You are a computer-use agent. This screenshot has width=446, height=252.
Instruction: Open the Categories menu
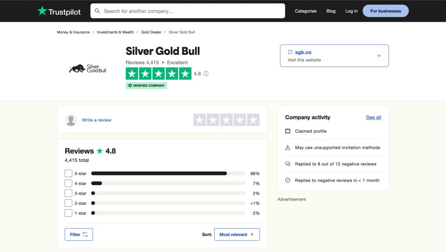coord(305,11)
